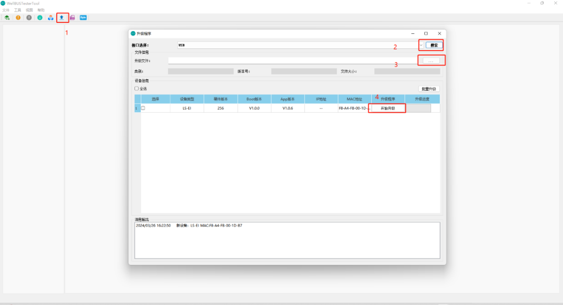The height and width of the screenshot is (305, 563).
Task: Click 开始升级 for the LS-EI device
Action: coord(387,108)
